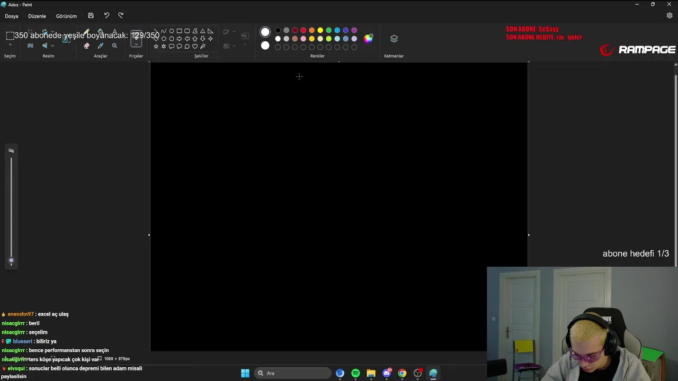
Task: Redo the last action
Action: pyautogui.click(x=121, y=16)
